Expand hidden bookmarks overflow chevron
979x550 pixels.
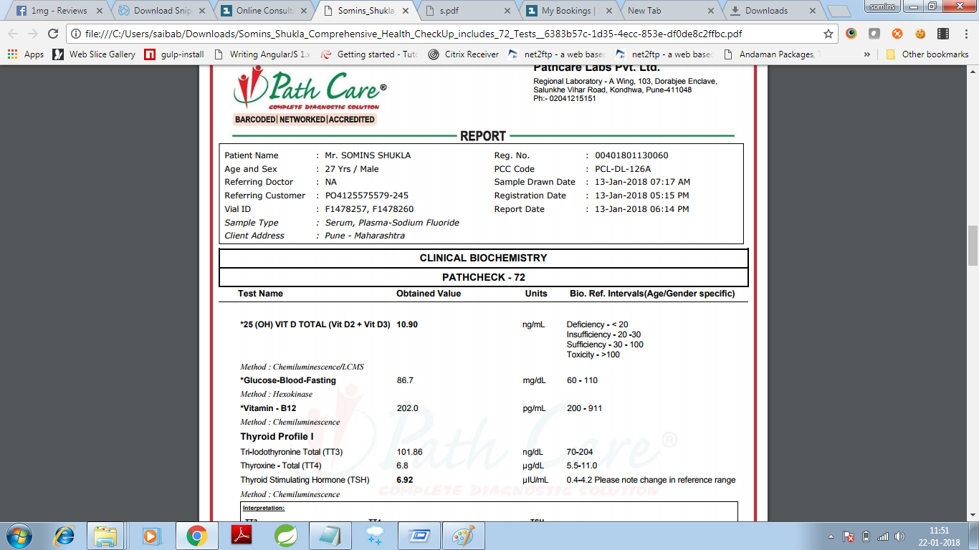point(868,54)
